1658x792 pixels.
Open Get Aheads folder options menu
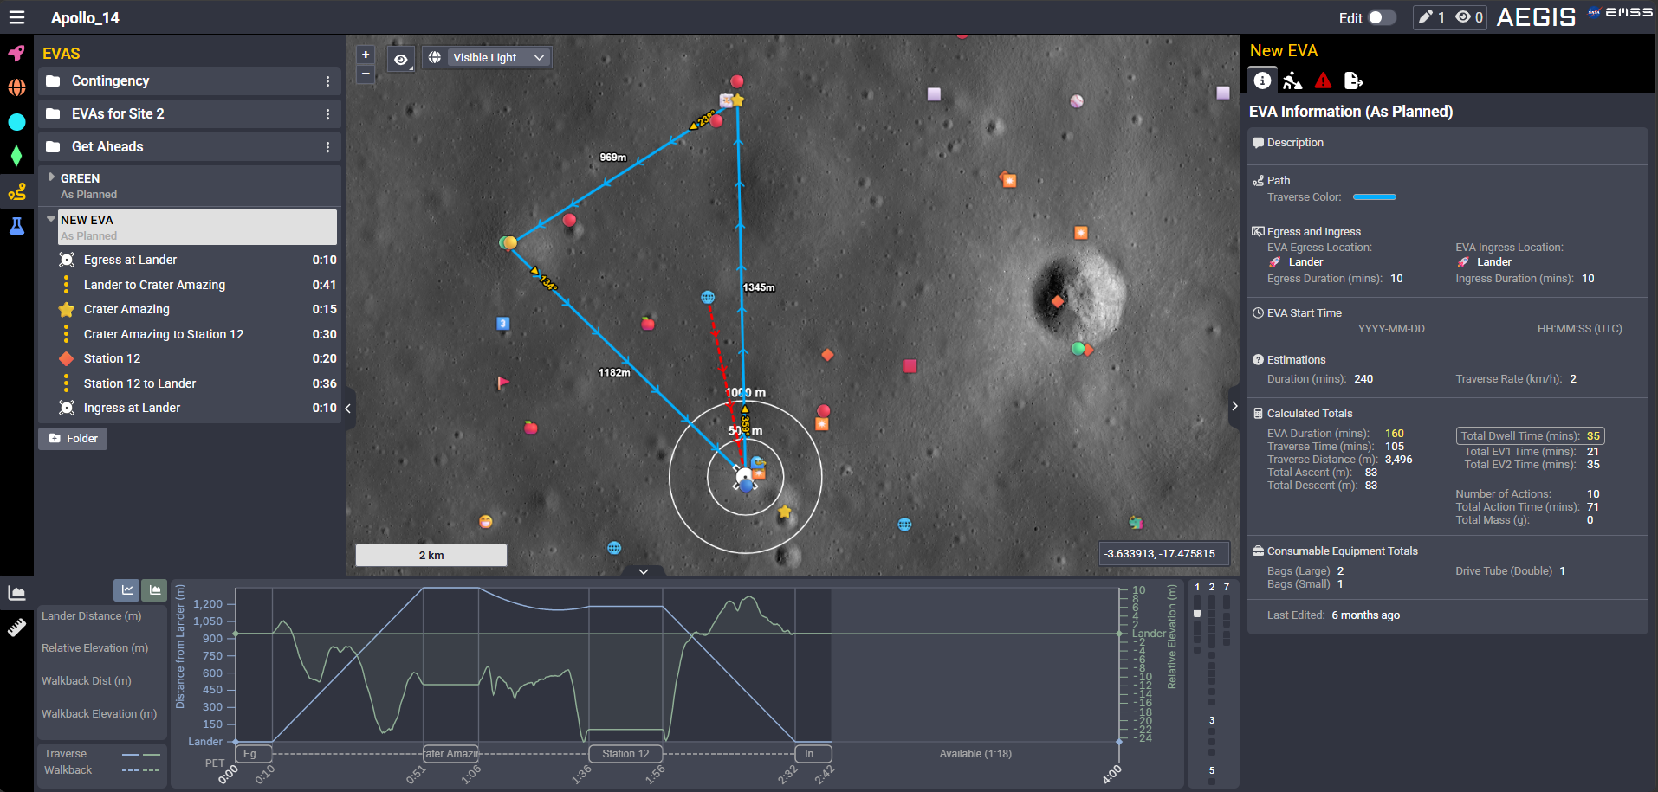pyautogui.click(x=327, y=147)
